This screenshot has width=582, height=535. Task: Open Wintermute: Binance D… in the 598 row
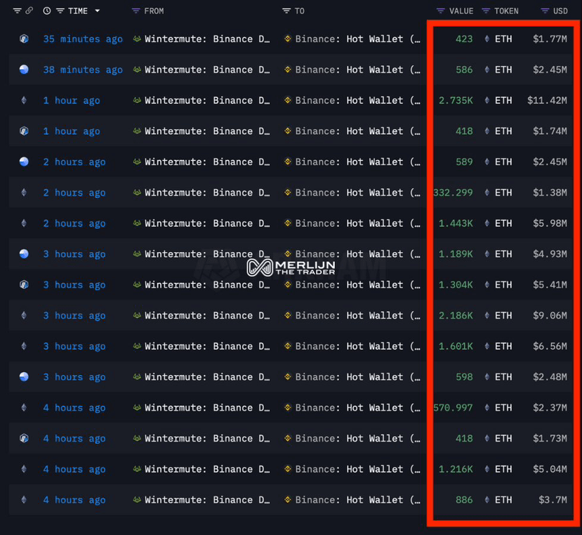coord(207,377)
